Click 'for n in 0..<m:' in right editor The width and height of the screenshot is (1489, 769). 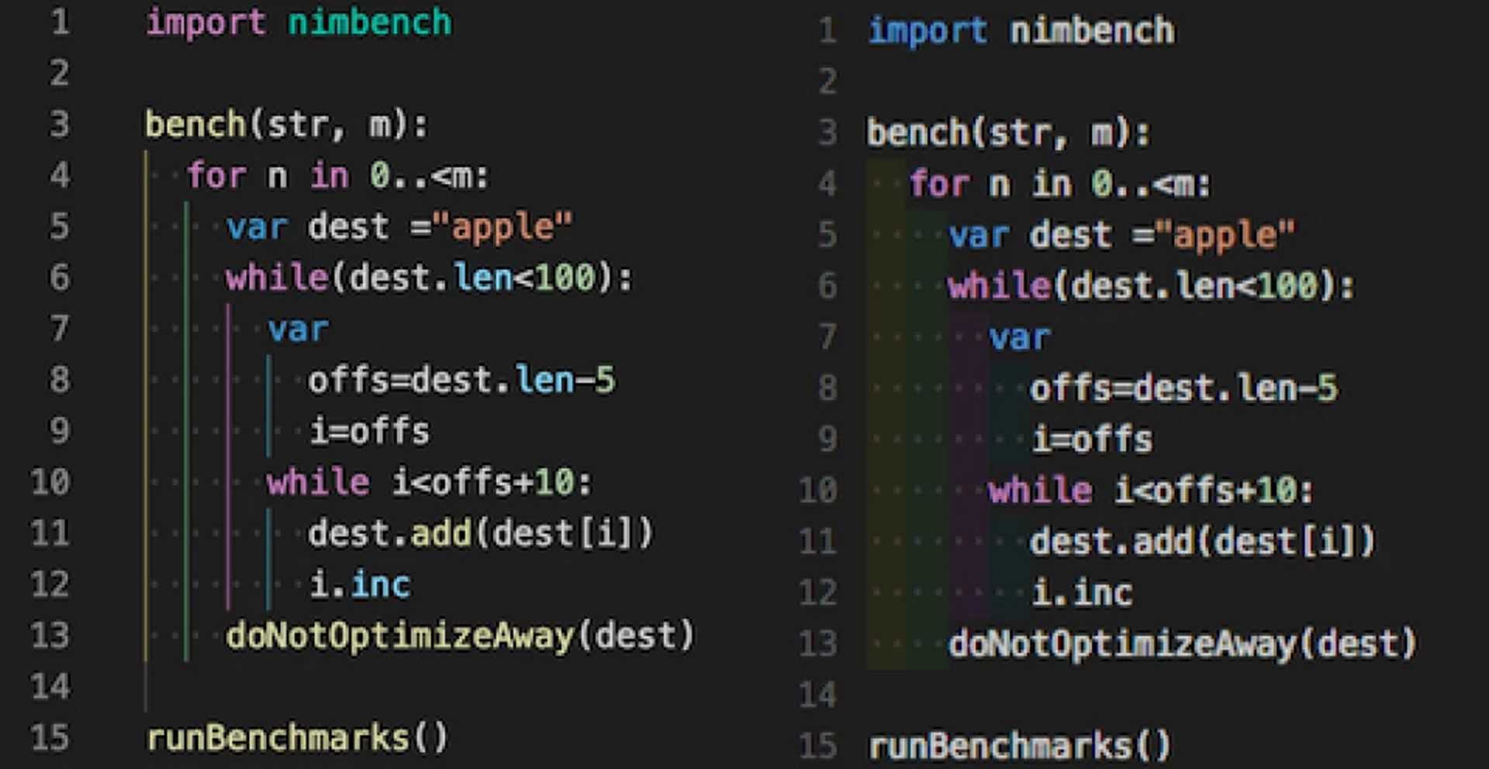[x=1059, y=184]
